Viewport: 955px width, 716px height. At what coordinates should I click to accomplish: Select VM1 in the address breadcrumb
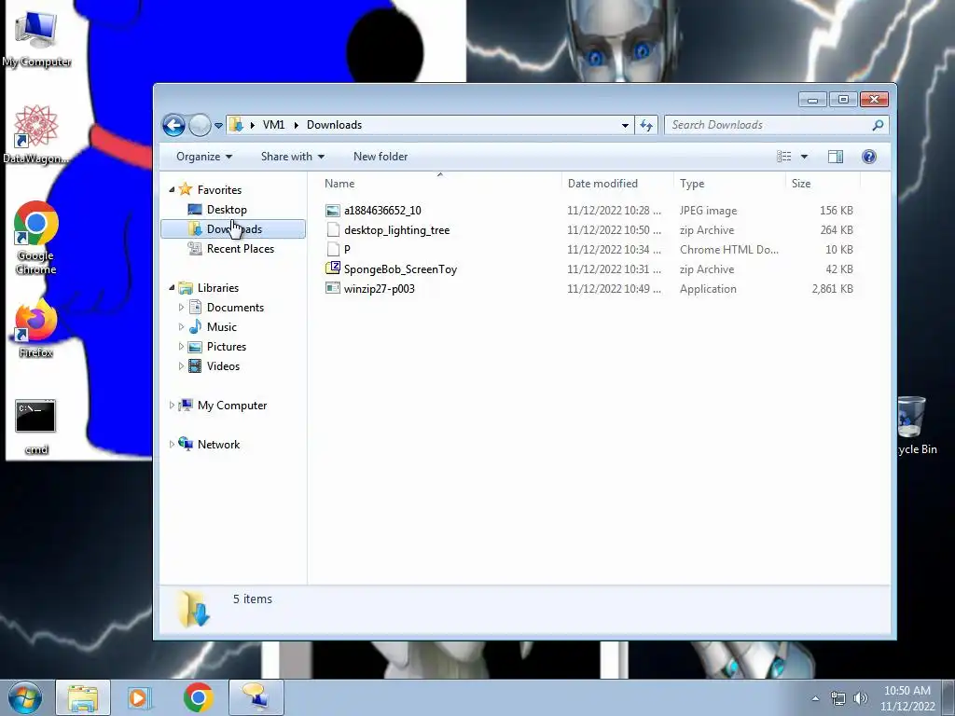[x=273, y=125]
